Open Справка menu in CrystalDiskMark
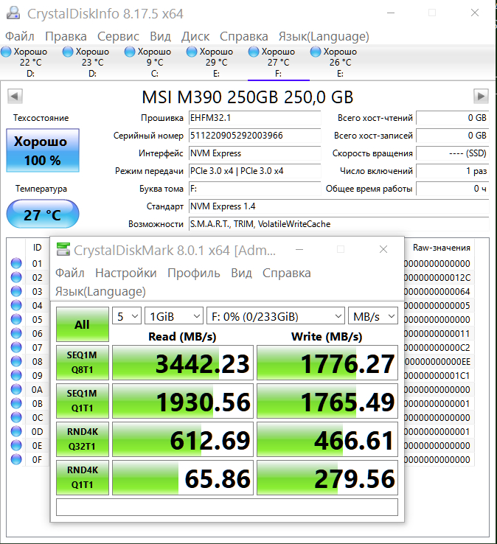 click(x=286, y=273)
